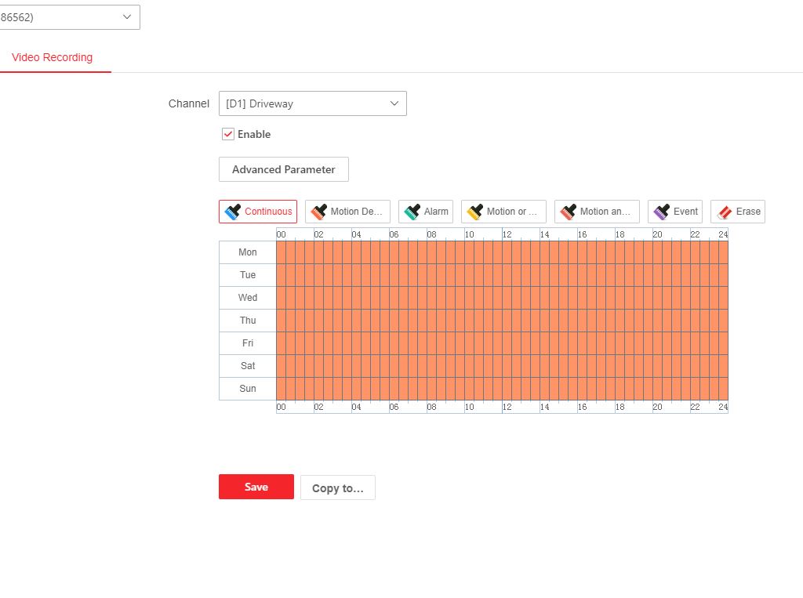Activate the Erase tool
Screen dimensions: 803x598
[x=738, y=212]
